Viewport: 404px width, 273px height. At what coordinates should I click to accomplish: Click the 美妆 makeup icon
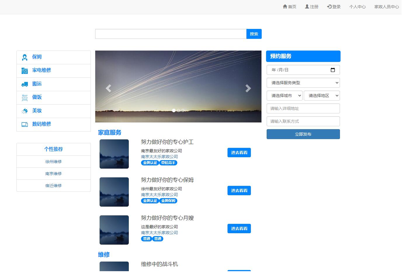pyautogui.click(x=25, y=111)
